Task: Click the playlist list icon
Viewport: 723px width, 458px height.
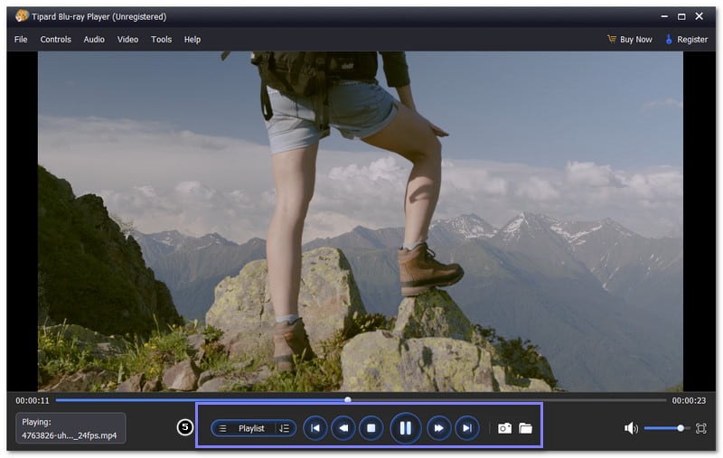Action: [222, 428]
